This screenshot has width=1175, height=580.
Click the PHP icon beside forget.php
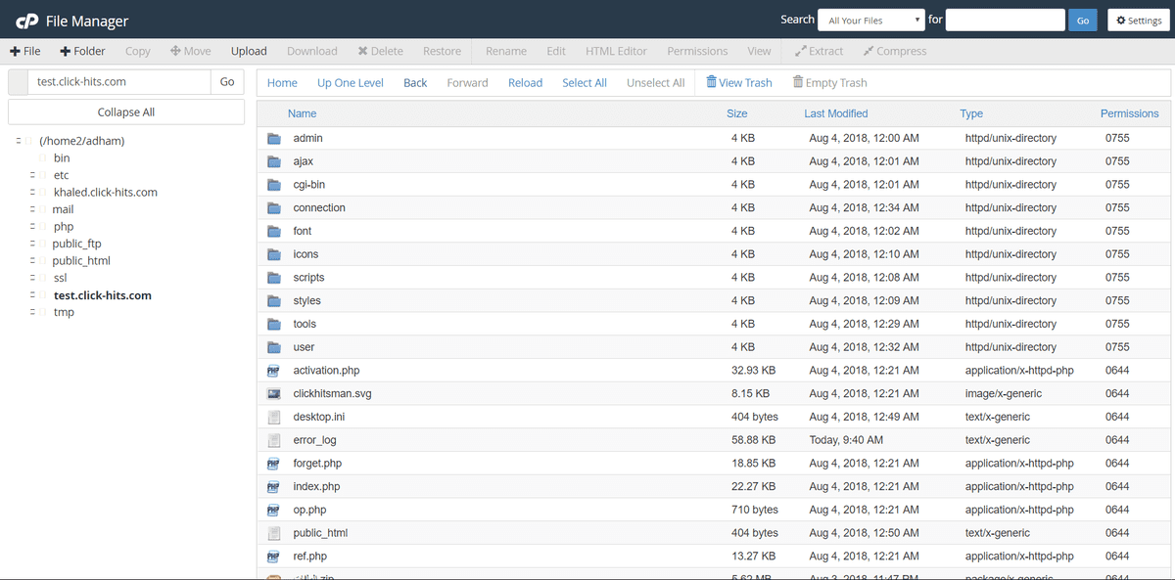click(x=274, y=464)
